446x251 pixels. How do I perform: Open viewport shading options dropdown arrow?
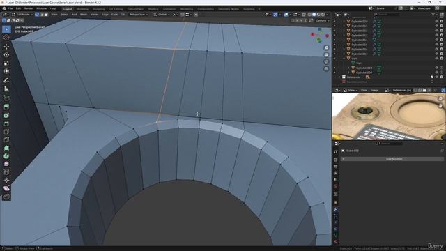click(x=328, y=14)
